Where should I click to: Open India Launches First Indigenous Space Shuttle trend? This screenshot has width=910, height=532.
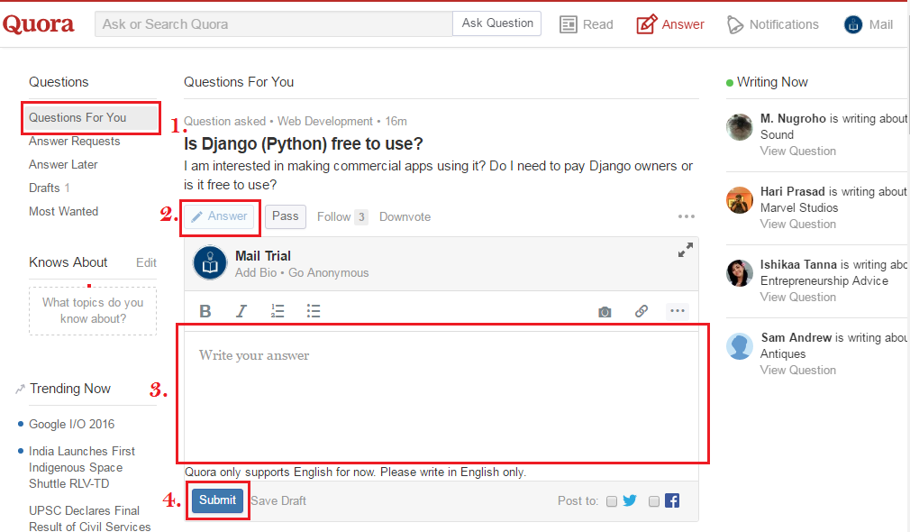[82, 468]
